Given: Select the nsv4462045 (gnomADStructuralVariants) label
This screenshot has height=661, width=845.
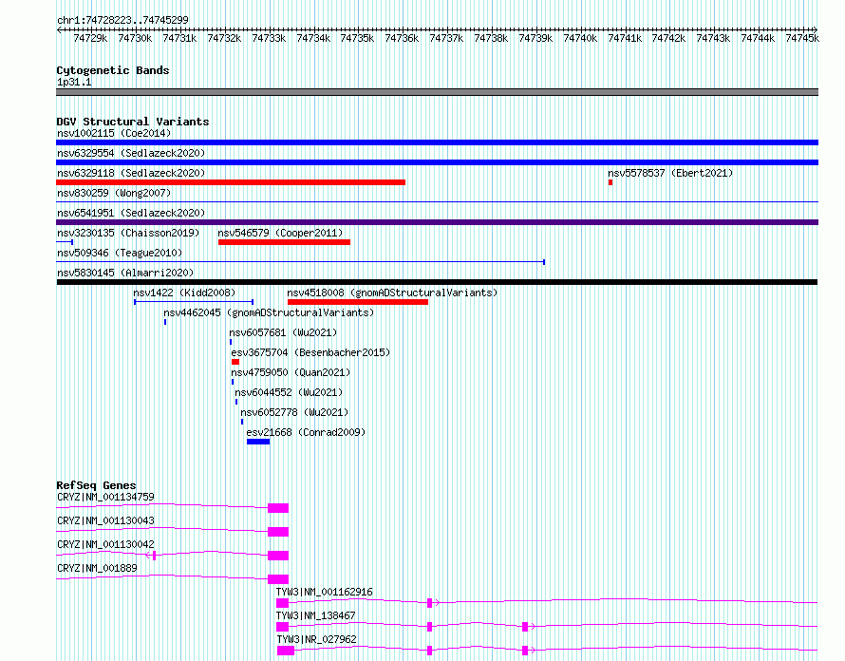Looking at the screenshot, I should tap(269, 312).
